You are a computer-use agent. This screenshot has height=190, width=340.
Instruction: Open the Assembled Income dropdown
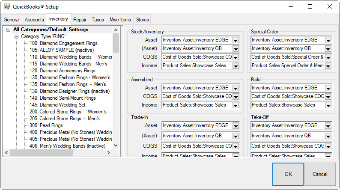point(236,105)
